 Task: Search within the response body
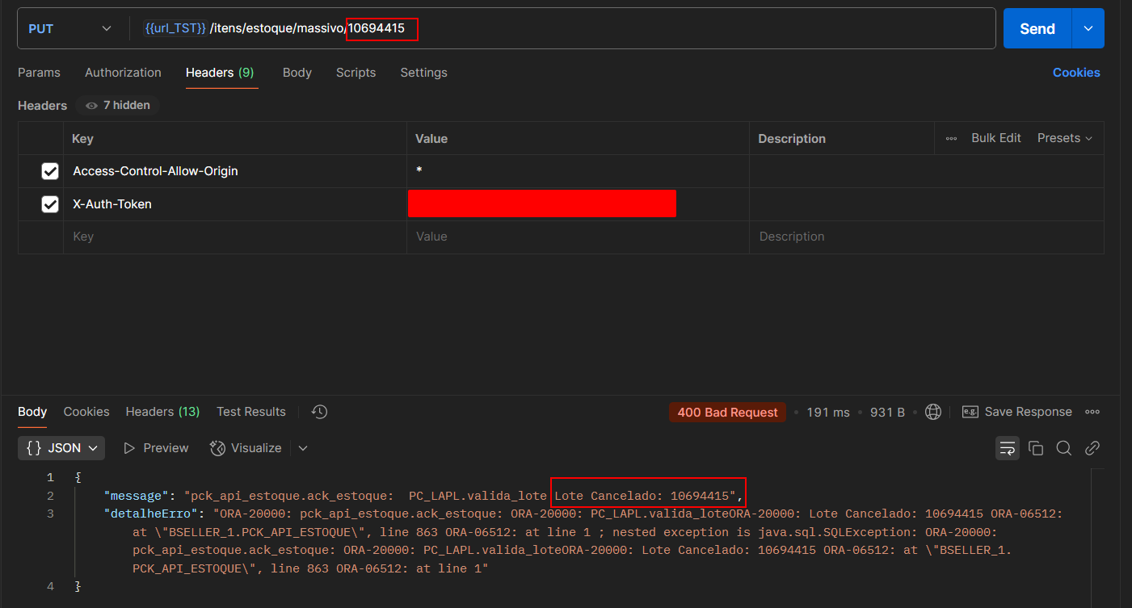tap(1064, 448)
